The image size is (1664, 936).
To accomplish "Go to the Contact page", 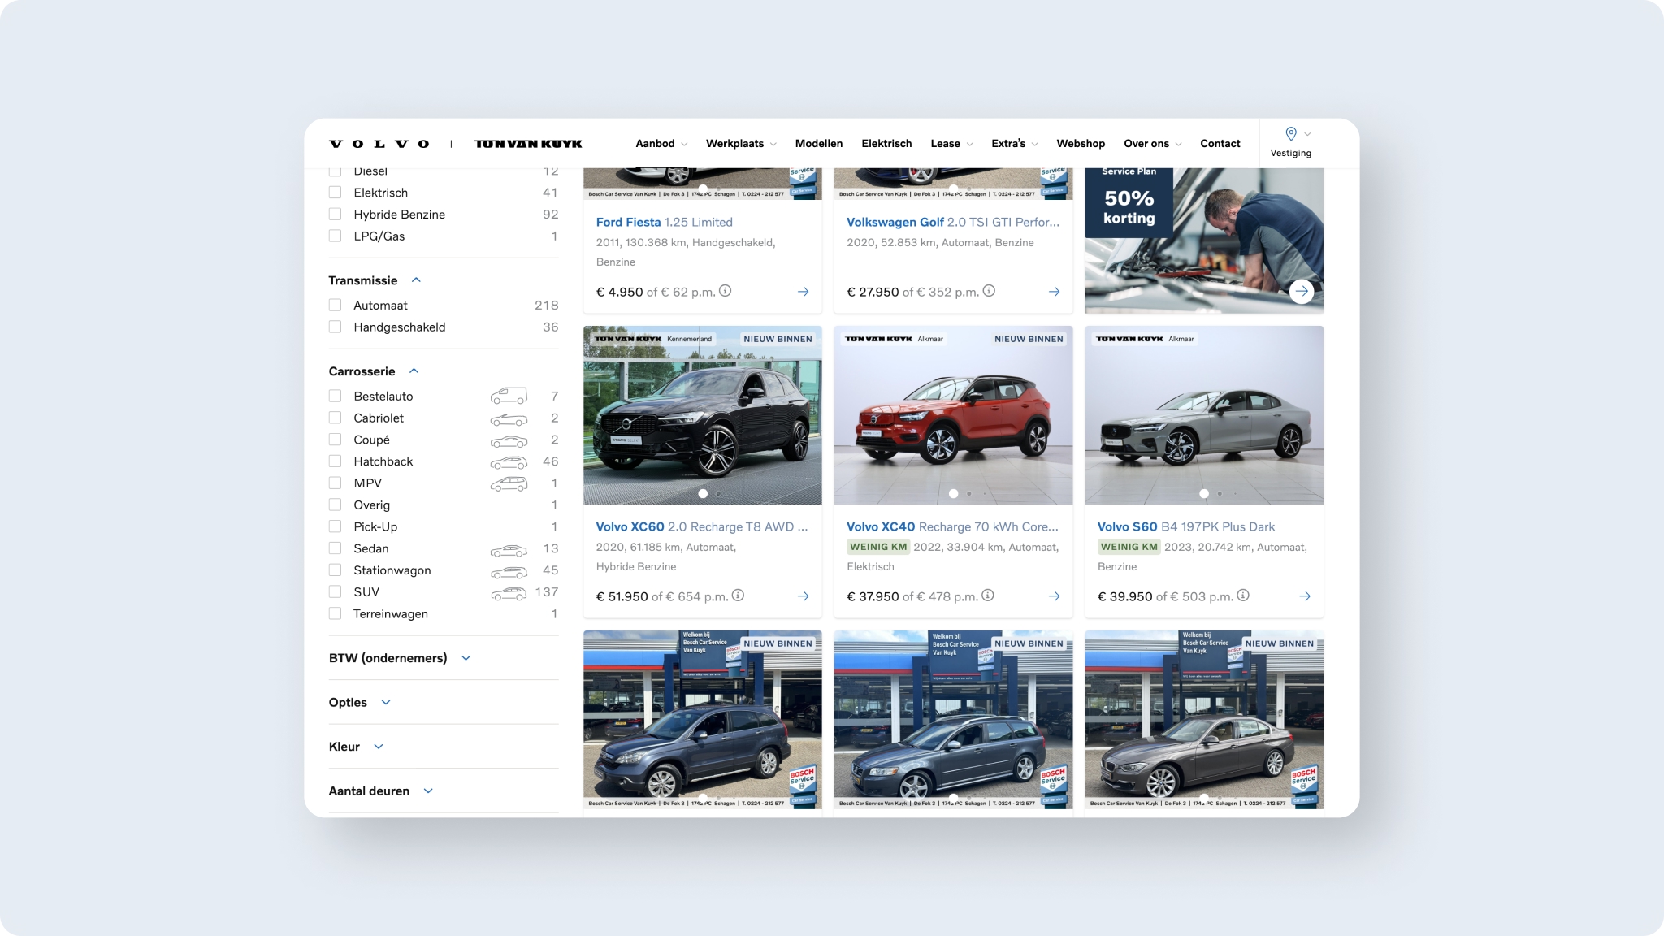I will [1220, 144].
